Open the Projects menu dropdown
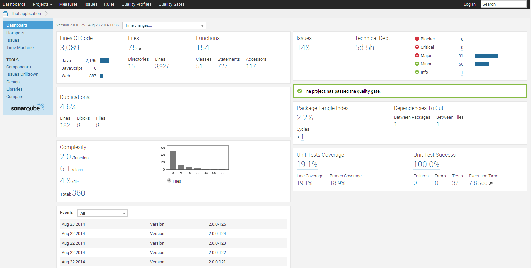 pos(43,4)
